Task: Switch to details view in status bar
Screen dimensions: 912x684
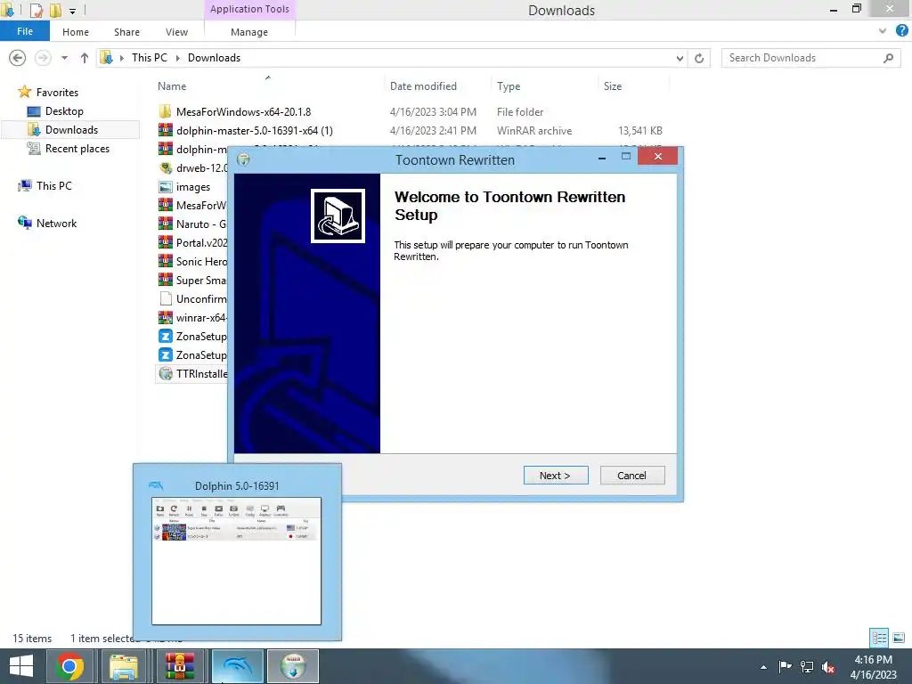Action: click(x=879, y=638)
